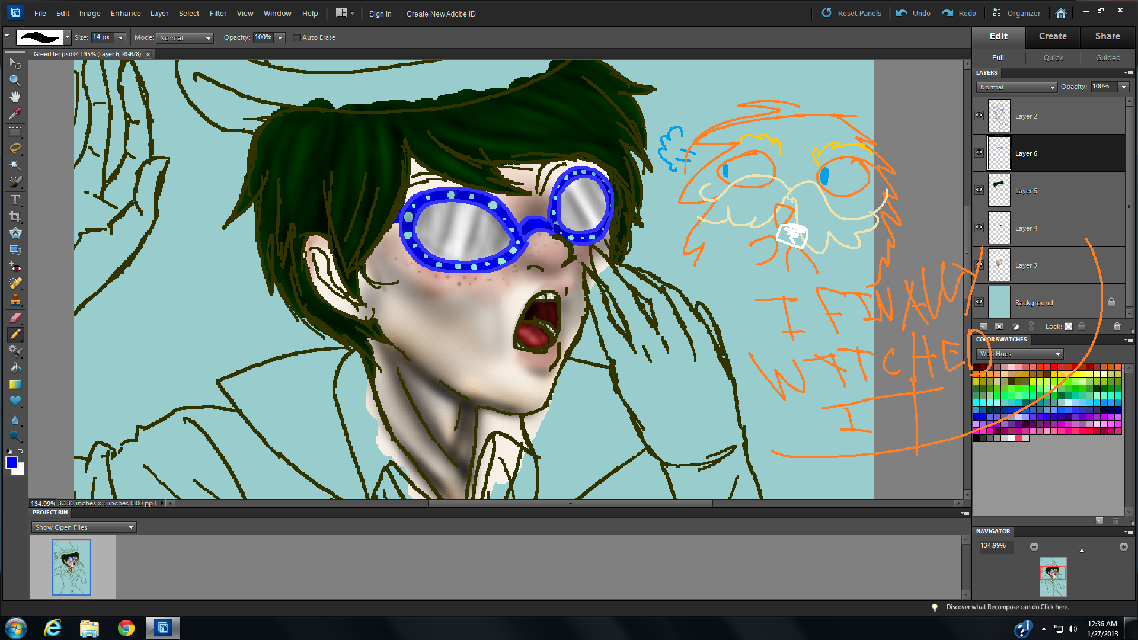Select the Smart Brush tool
The width and height of the screenshot is (1138, 640).
tap(15, 351)
